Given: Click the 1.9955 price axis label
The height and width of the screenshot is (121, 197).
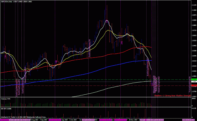Looking at the screenshot, I should click(x=194, y=76).
